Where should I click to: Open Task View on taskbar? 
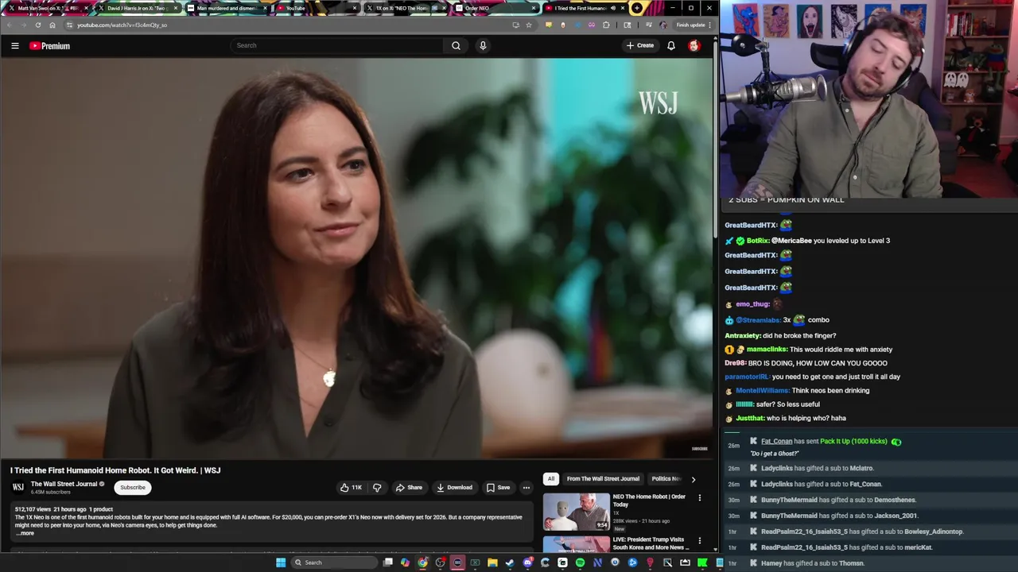point(388,562)
